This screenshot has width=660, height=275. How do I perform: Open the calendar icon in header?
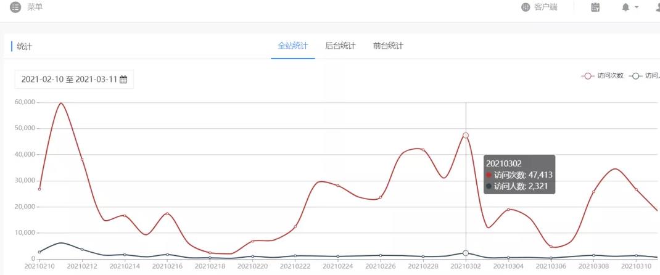click(595, 7)
